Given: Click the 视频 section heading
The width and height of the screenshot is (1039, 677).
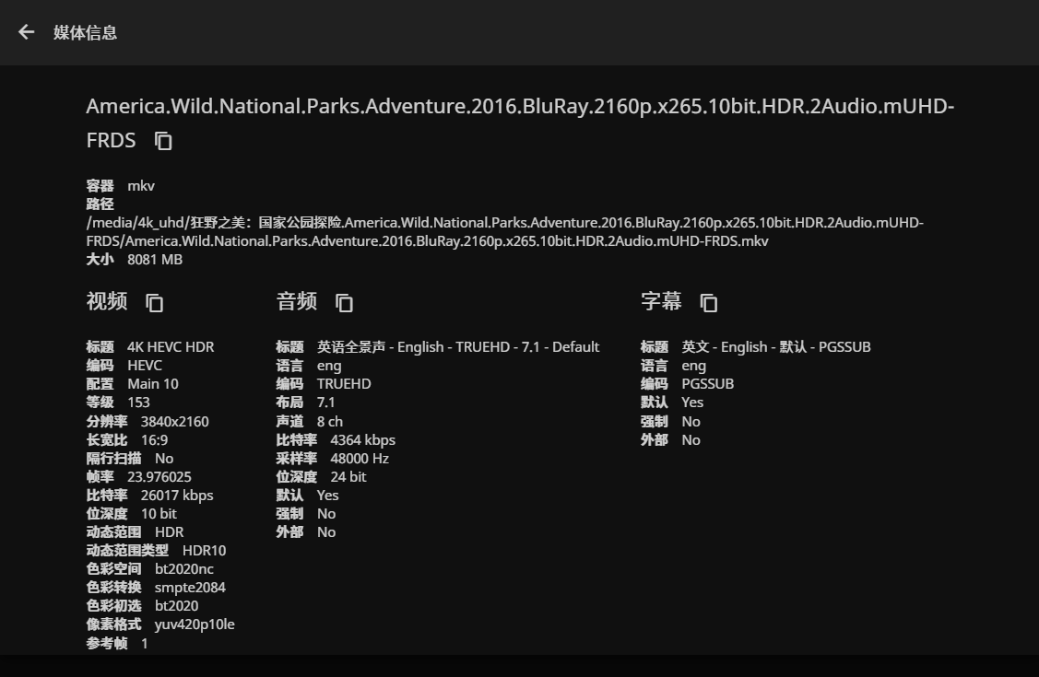Looking at the screenshot, I should point(107,301).
